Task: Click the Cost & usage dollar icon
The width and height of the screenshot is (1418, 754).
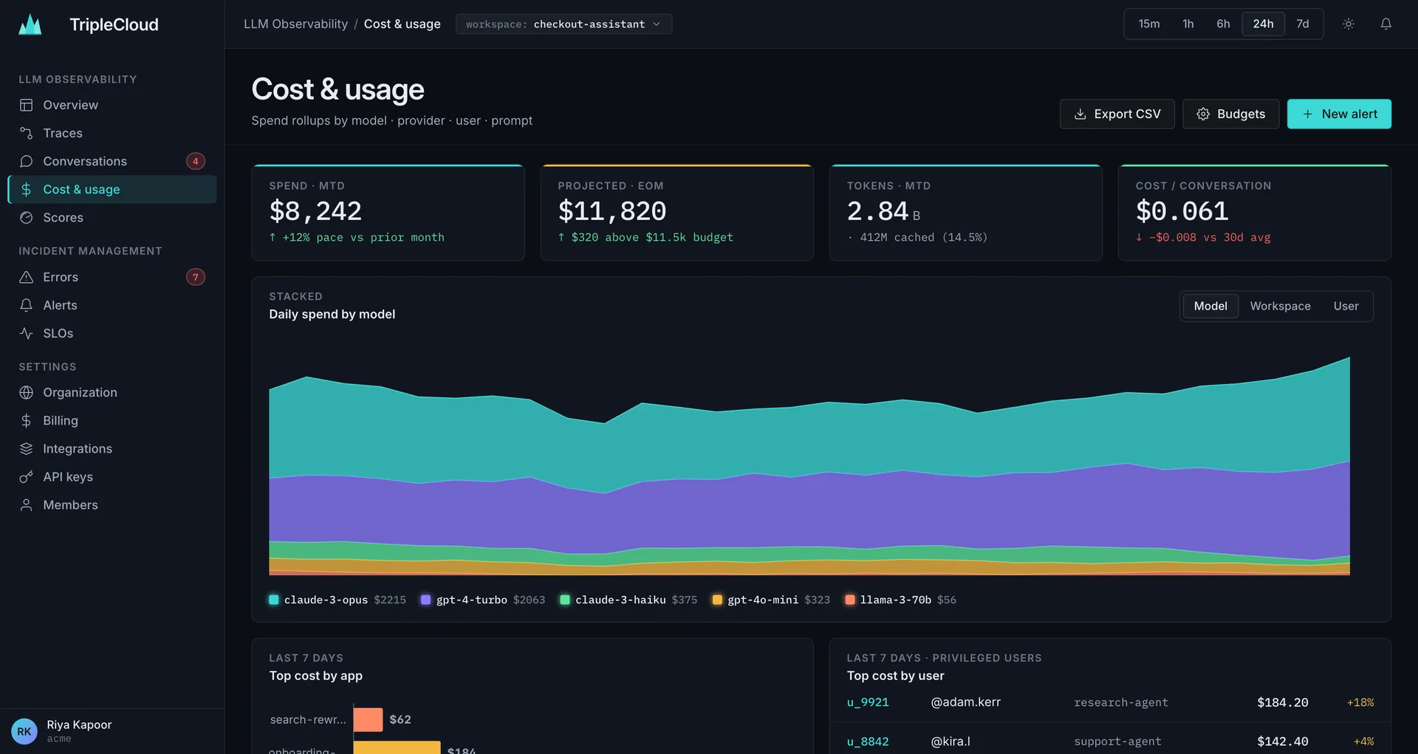Action: 27,189
